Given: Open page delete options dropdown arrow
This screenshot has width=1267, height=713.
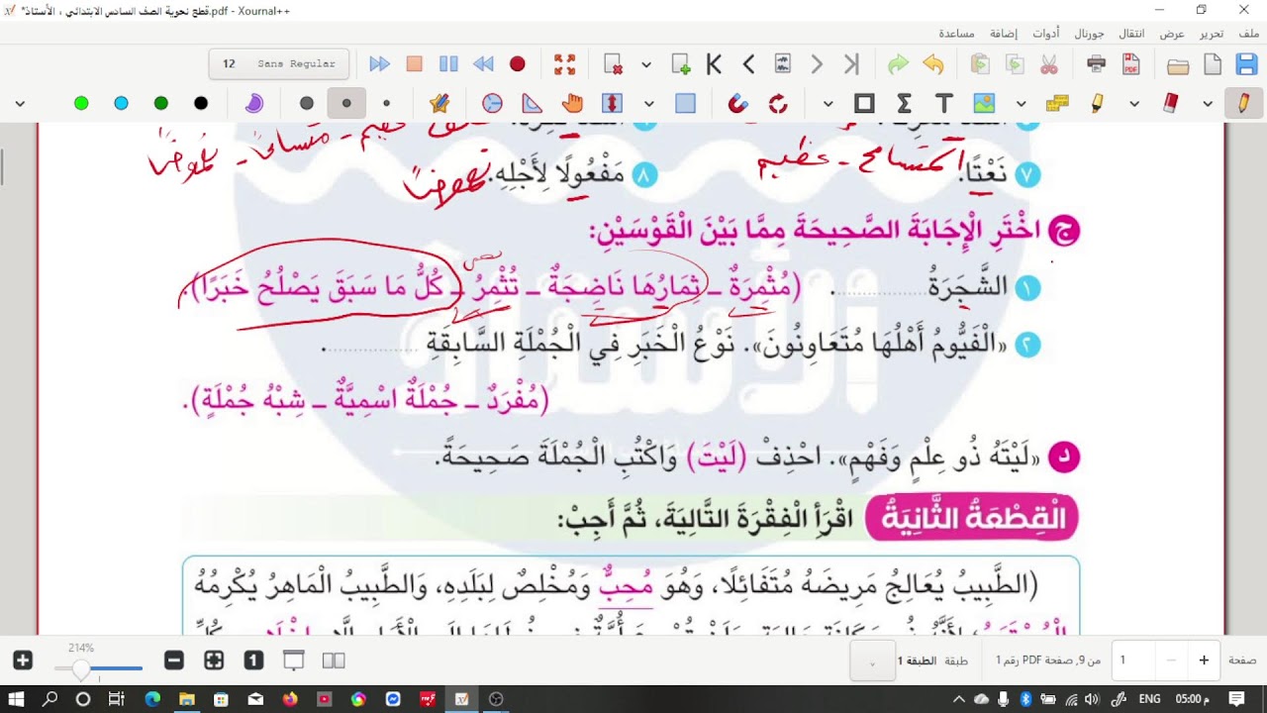Looking at the screenshot, I should 646,65.
